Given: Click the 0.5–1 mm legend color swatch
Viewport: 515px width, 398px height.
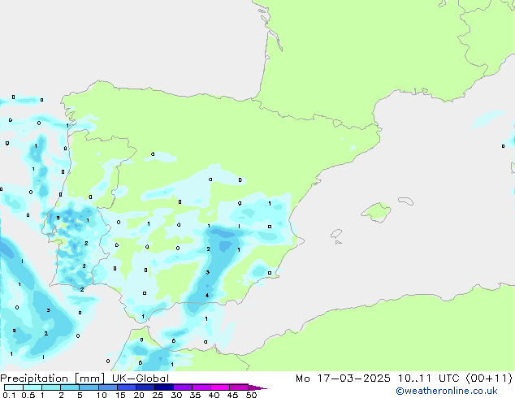Looking at the screenshot, I should [x=32, y=387].
